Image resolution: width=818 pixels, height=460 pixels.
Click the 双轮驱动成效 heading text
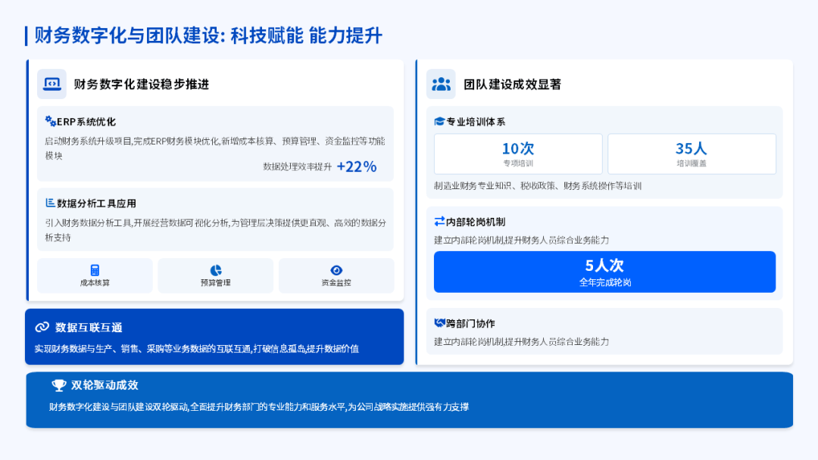[x=105, y=385]
